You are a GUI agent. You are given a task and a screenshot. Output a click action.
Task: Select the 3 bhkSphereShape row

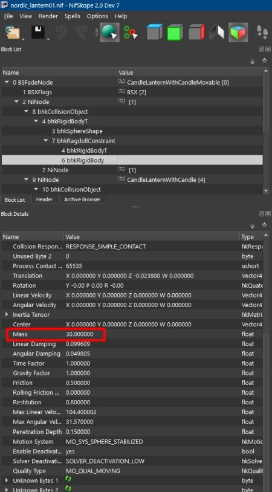(132, 131)
